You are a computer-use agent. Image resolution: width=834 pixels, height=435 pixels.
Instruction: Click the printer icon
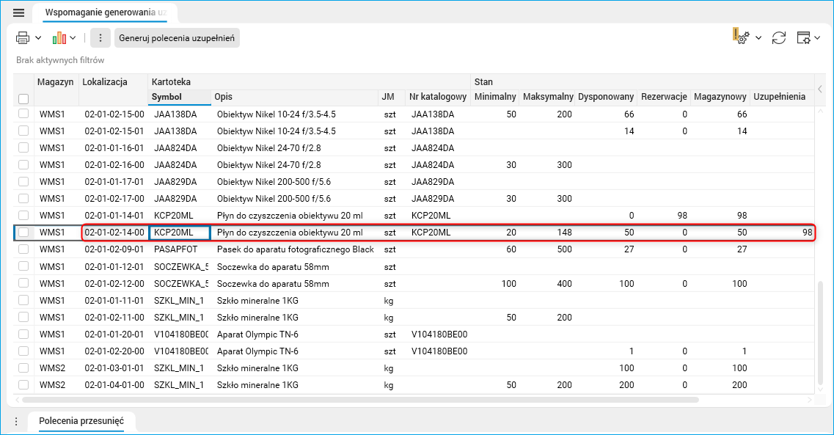point(23,38)
